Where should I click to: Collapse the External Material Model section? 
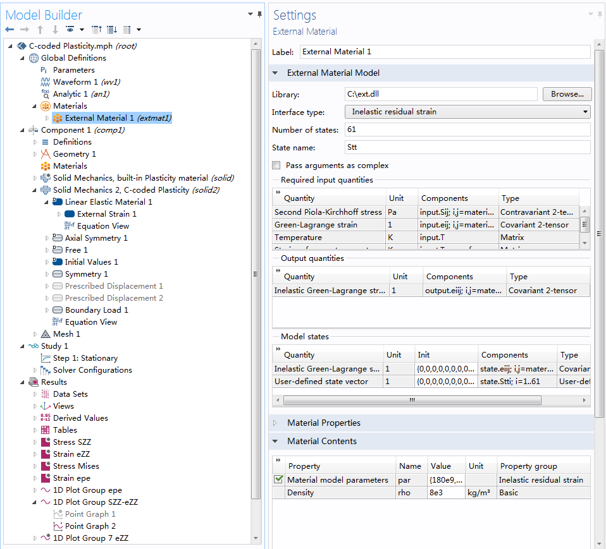[x=275, y=73]
